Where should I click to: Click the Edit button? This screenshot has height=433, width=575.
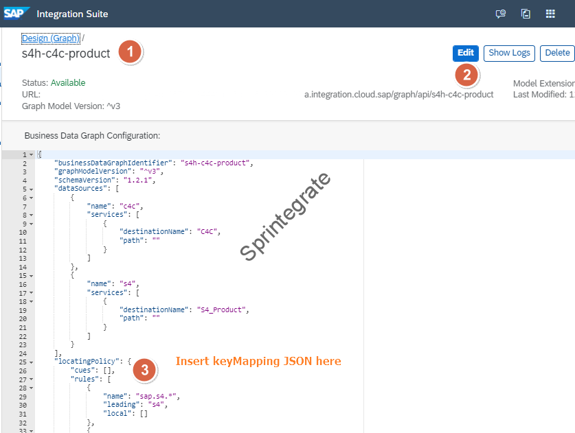pyautogui.click(x=465, y=53)
